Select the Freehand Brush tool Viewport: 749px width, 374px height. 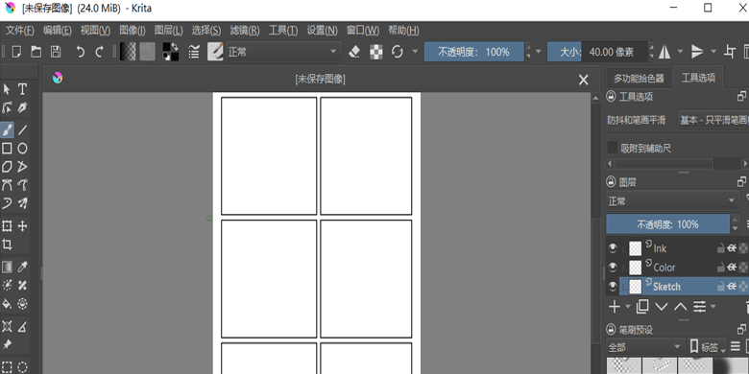tap(7, 129)
